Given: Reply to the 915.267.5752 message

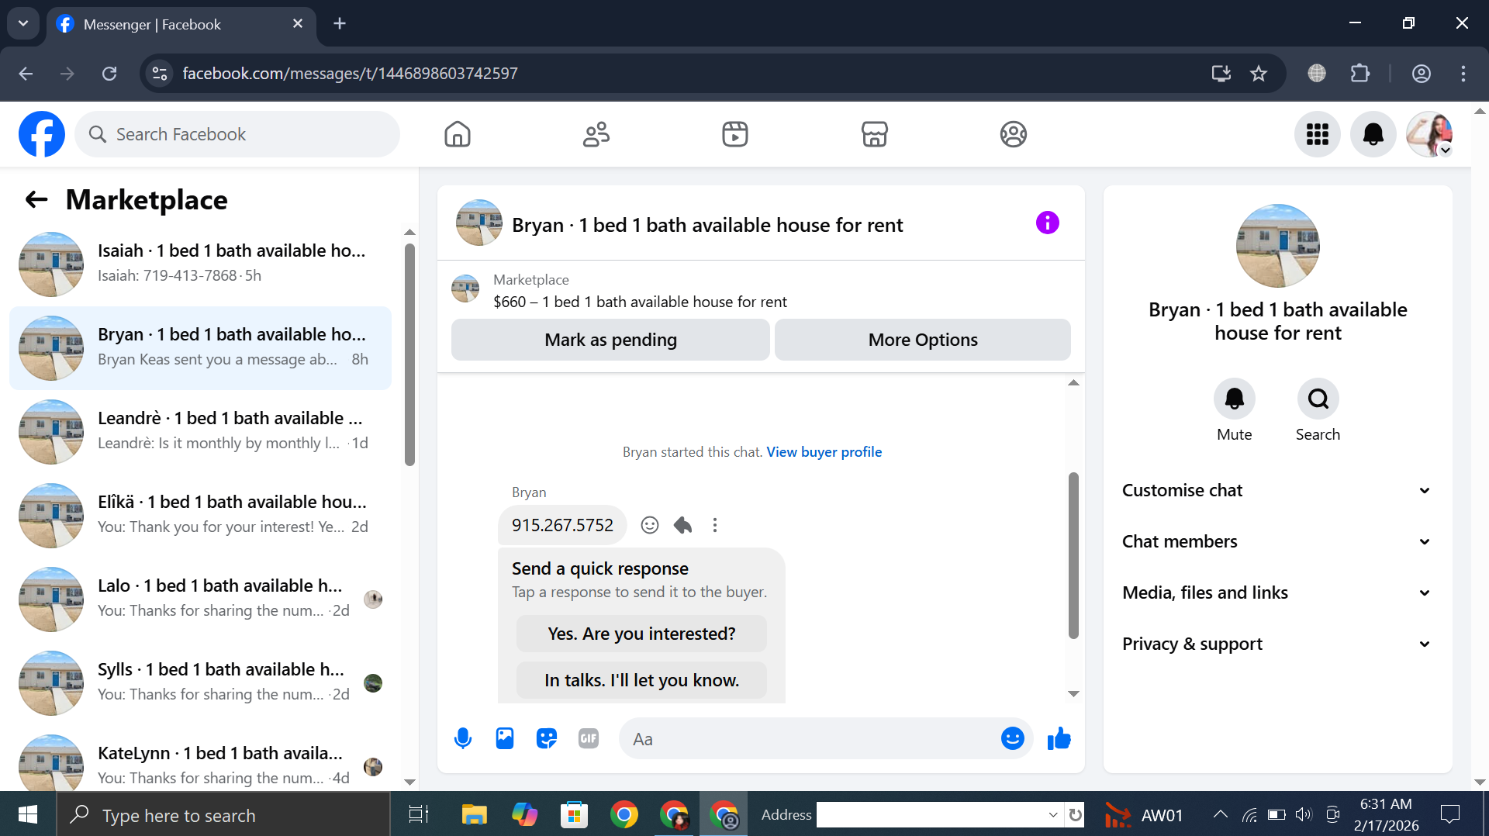Looking at the screenshot, I should pyautogui.click(x=682, y=525).
